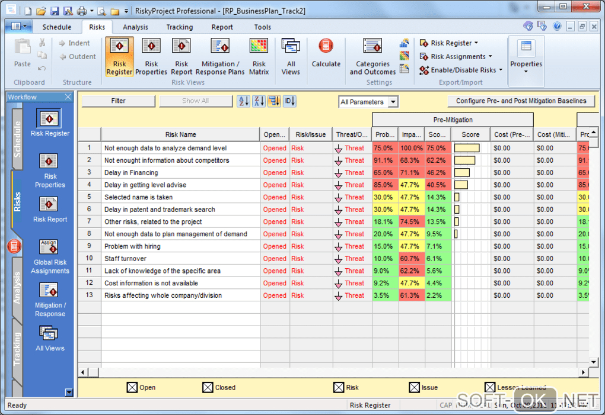
Task: Switch to the Tracking ribbon tab
Action: click(x=179, y=27)
